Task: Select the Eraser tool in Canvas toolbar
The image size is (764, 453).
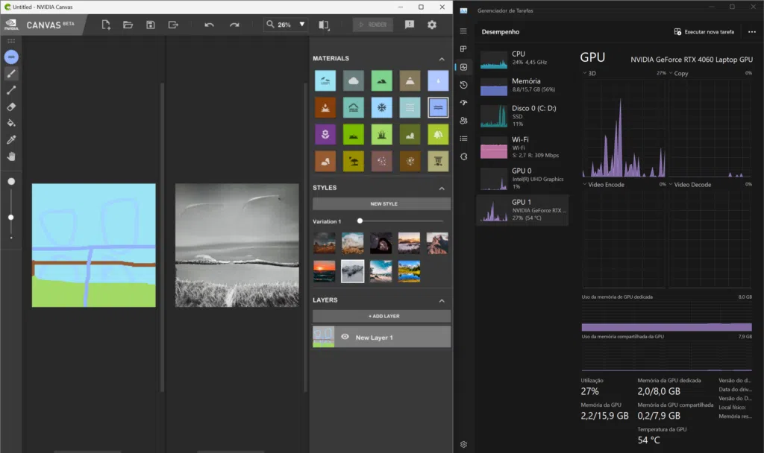Action: 10,107
